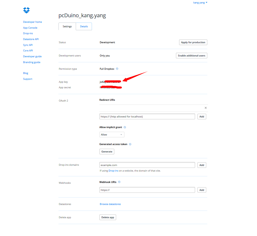Open Datastore API page

coord(31,39)
